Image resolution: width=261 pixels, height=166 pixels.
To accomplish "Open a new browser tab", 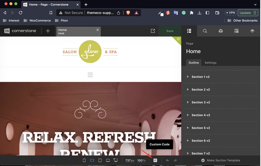I will (x=86, y=5).
